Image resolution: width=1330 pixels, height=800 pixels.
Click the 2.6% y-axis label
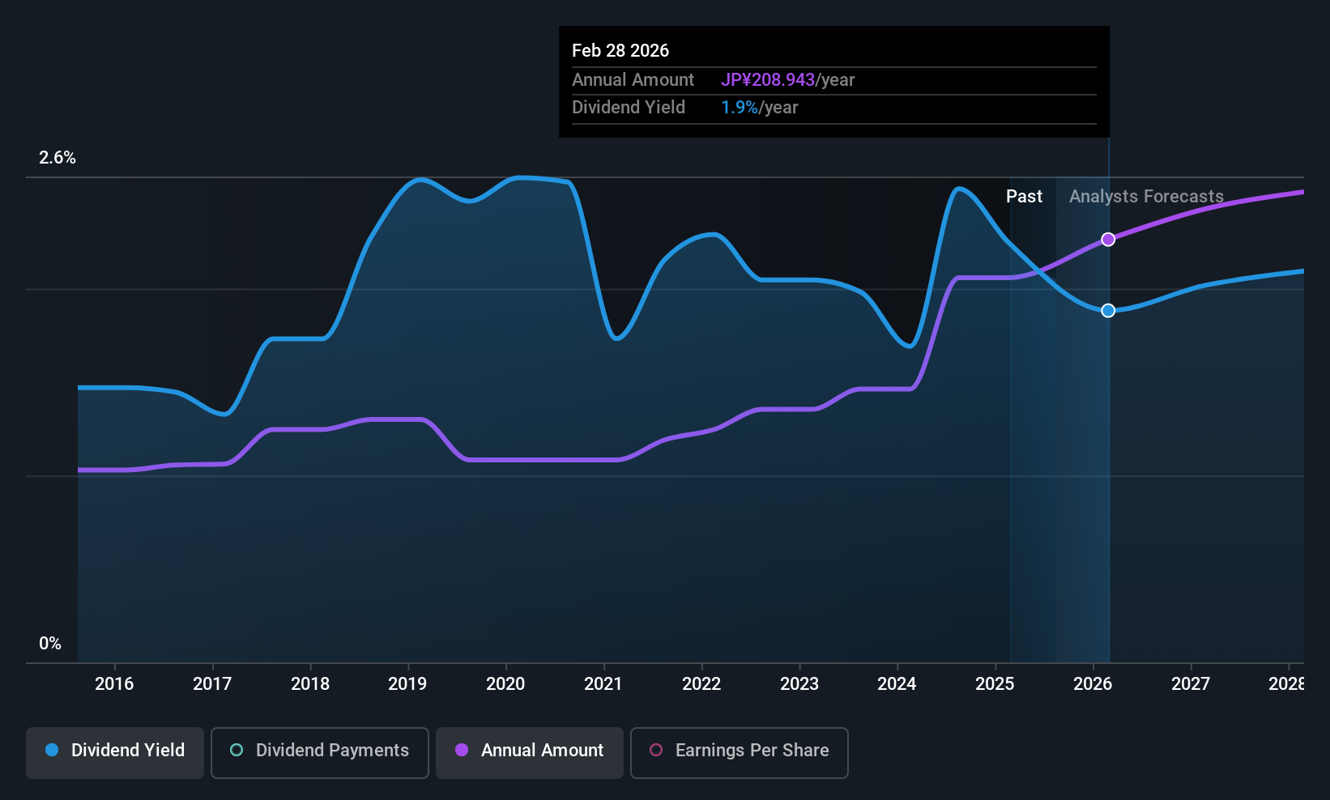58,158
